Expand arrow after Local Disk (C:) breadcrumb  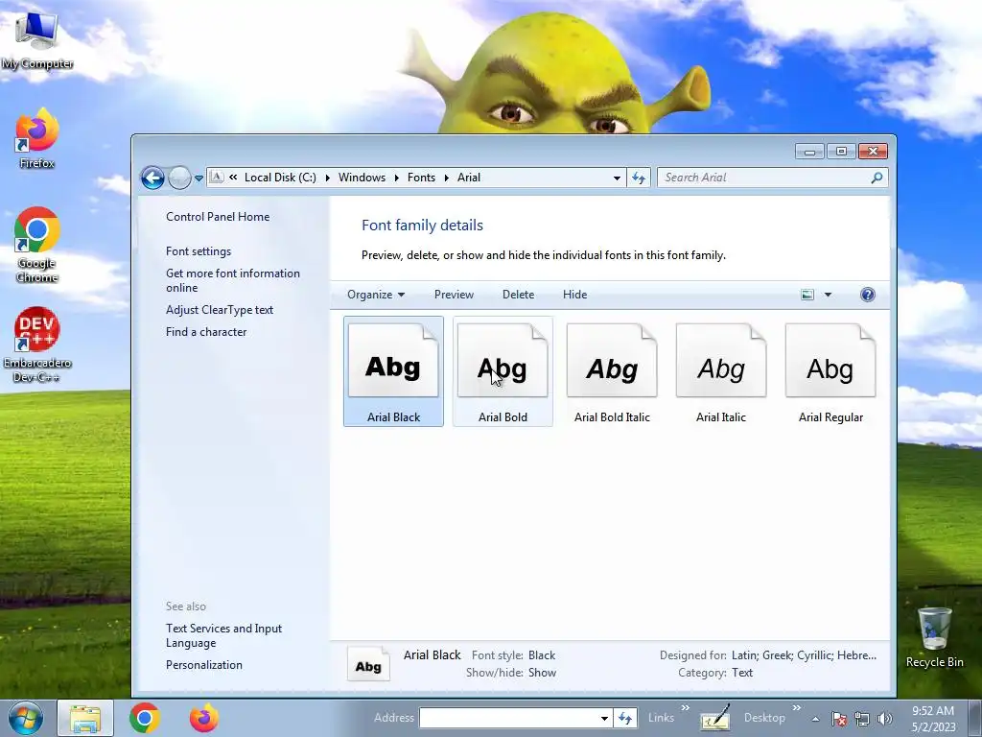tap(328, 178)
